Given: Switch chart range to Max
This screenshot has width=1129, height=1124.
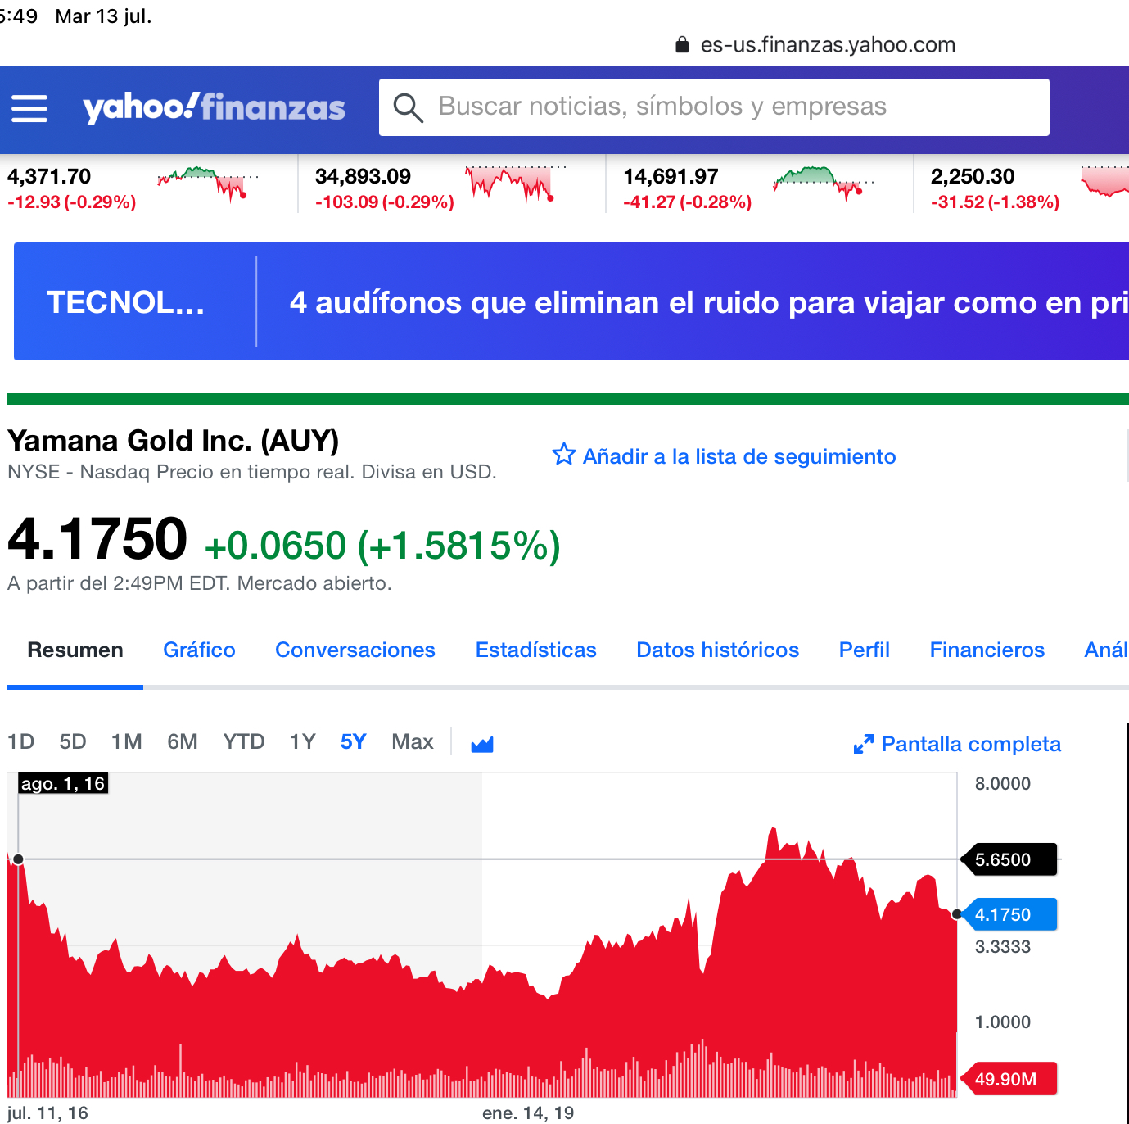Looking at the screenshot, I should pyautogui.click(x=412, y=742).
